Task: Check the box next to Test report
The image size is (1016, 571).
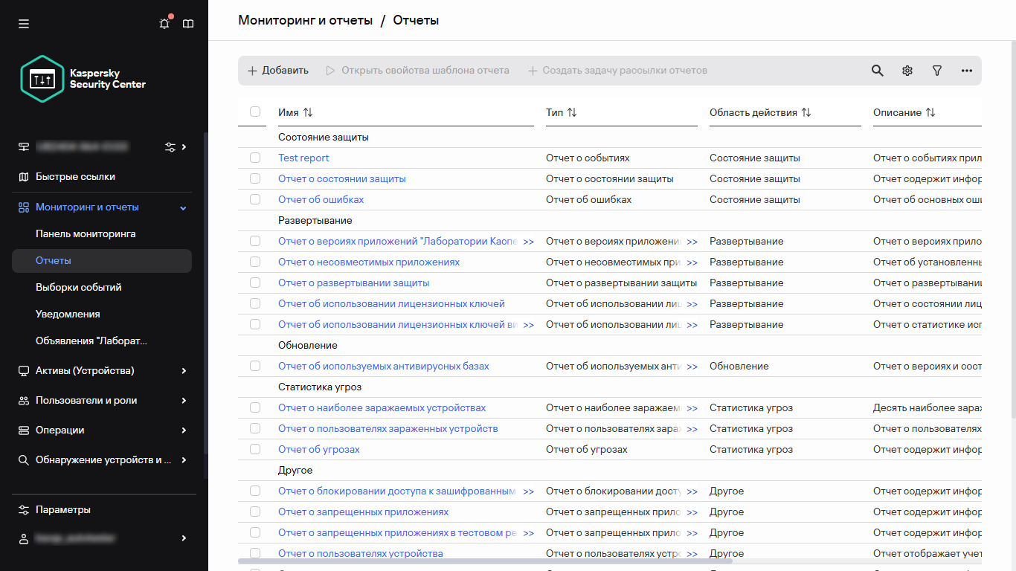Action: [x=255, y=158]
